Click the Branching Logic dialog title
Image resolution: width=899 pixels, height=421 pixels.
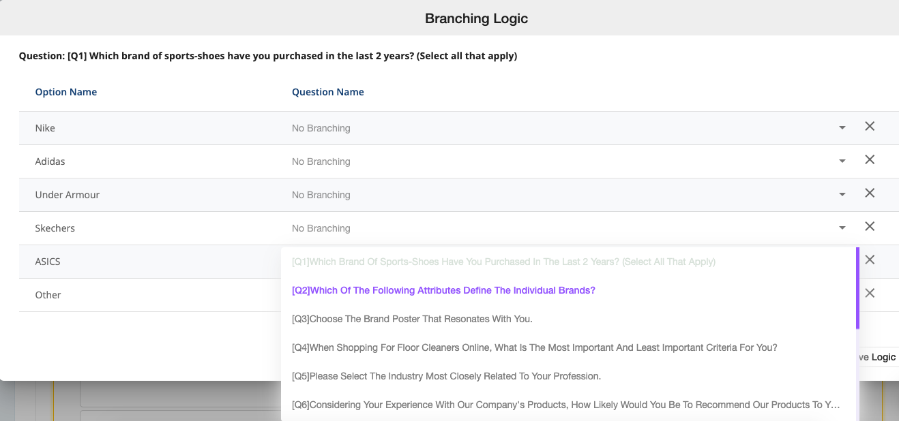477,18
